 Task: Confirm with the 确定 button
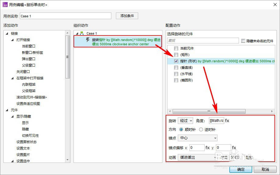point(241,170)
